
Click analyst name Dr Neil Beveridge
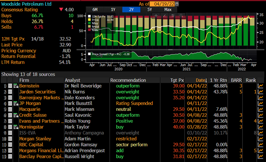[83, 86]
